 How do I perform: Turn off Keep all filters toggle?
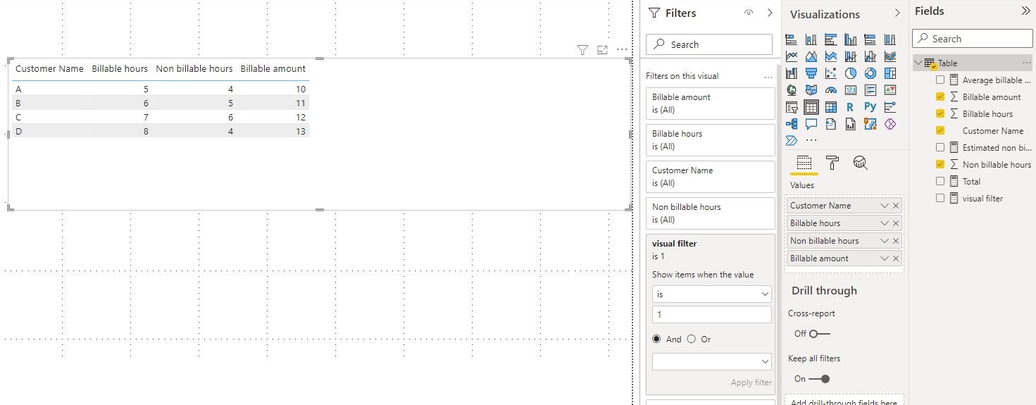click(819, 379)
